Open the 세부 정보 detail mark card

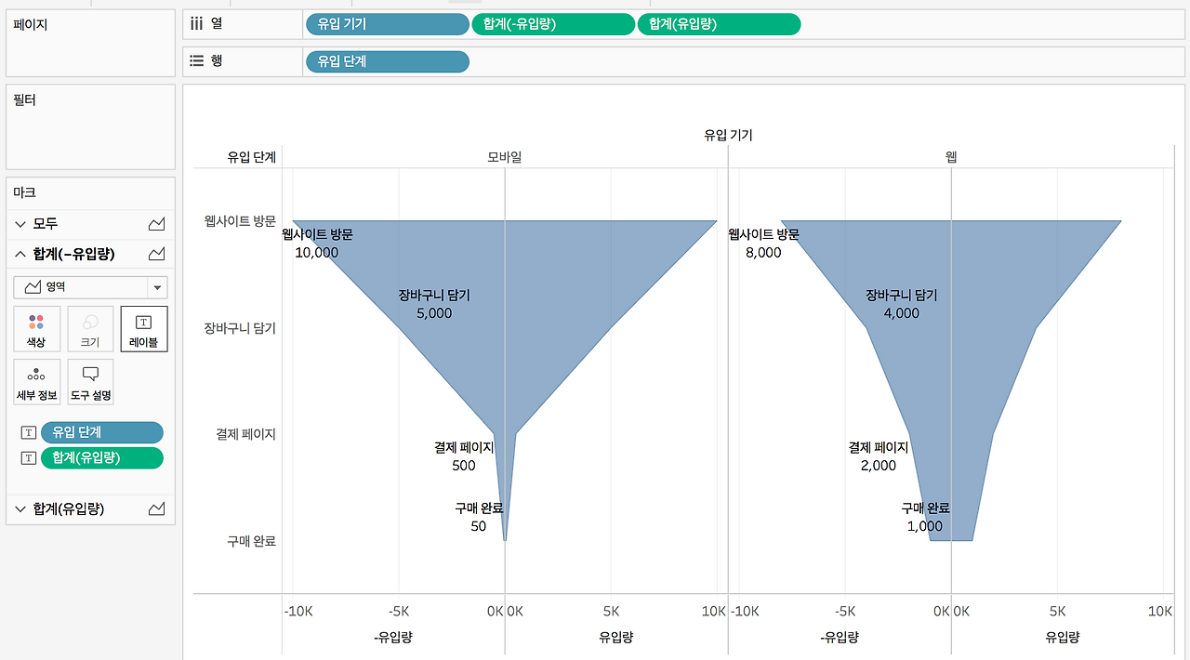click(x=36, y=382)
